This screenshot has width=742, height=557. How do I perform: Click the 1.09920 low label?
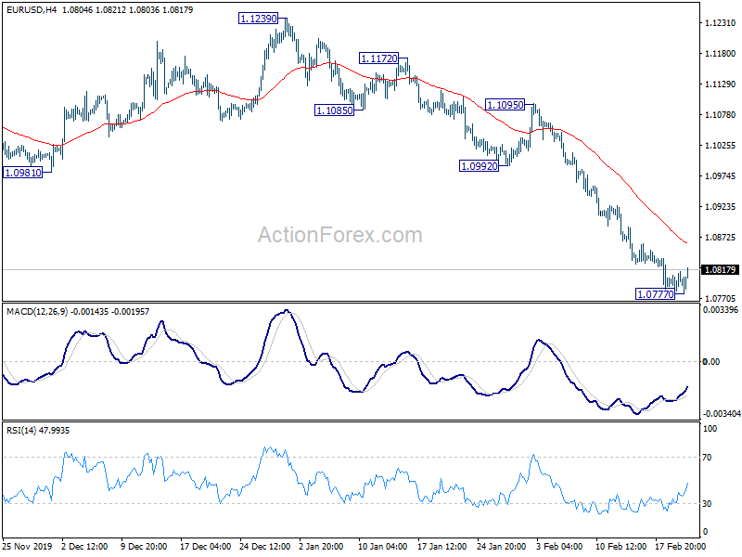pos(479,166)
